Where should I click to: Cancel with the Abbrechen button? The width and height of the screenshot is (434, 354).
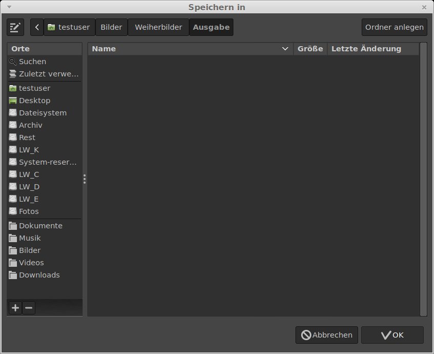[x=327, y=335]
